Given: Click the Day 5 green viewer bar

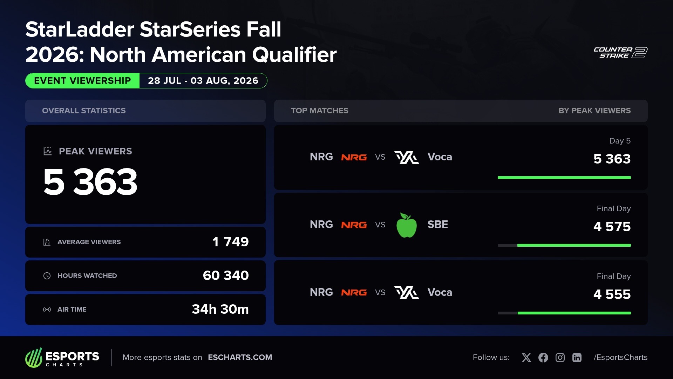Looking at the screenshot, I should tap(564, 178).
